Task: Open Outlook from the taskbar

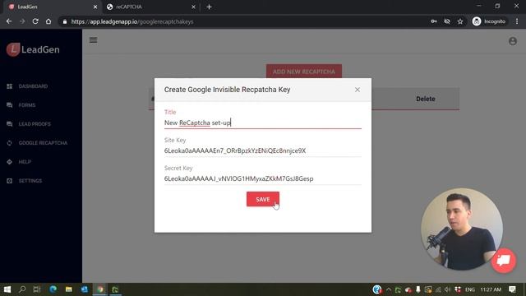Action: coord(84,289)
